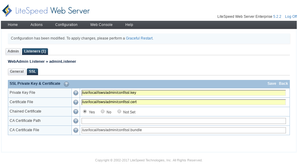Click the 'CA Certificate Path' row label
The height and width of the screenshot is (165, 298).
click(x=25, y=121)
